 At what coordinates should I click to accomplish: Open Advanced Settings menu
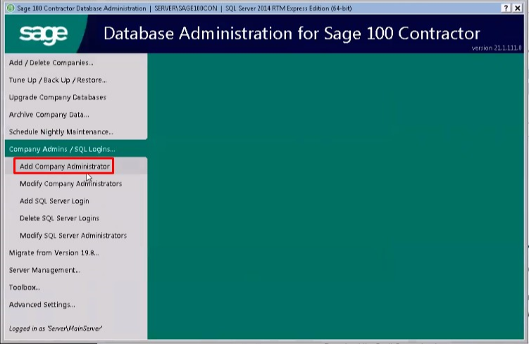click(x=42, y=305)
